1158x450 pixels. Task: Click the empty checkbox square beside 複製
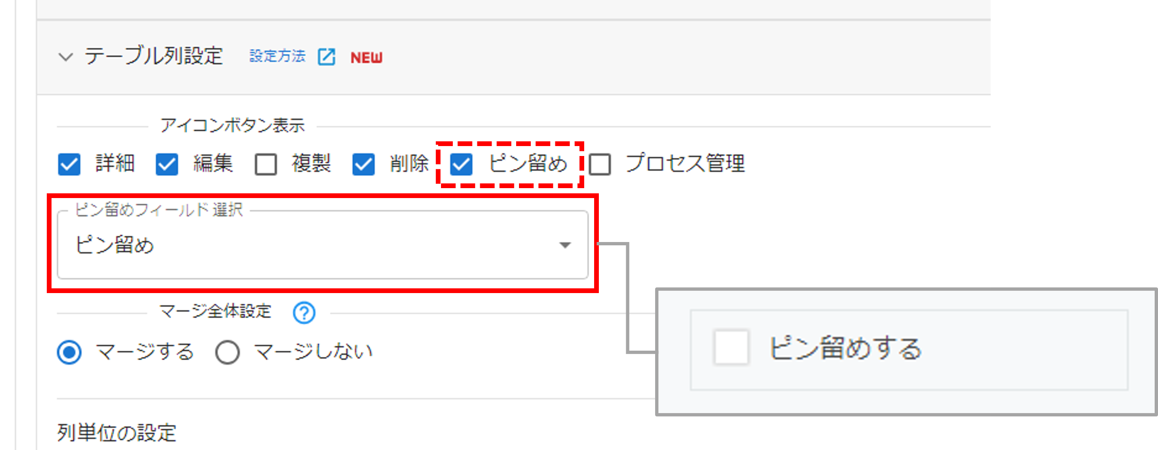coord(267,164)
